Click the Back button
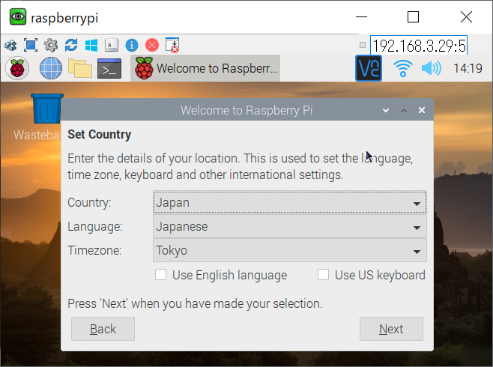Image resolution: width=493 pixels, height=367 pixels. (103, 329)
